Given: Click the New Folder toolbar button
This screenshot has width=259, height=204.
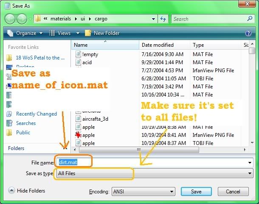Looking at the screenshot, I should click(102, 33).
